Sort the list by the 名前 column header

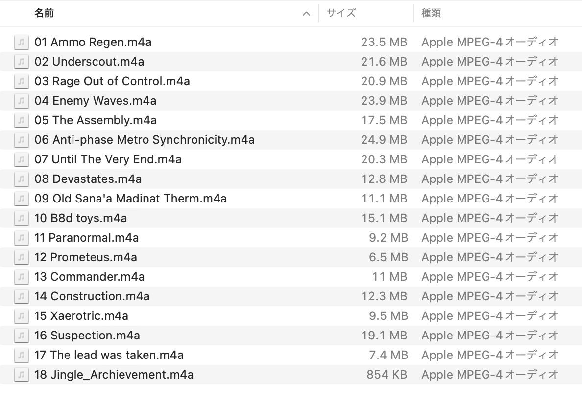44,13
